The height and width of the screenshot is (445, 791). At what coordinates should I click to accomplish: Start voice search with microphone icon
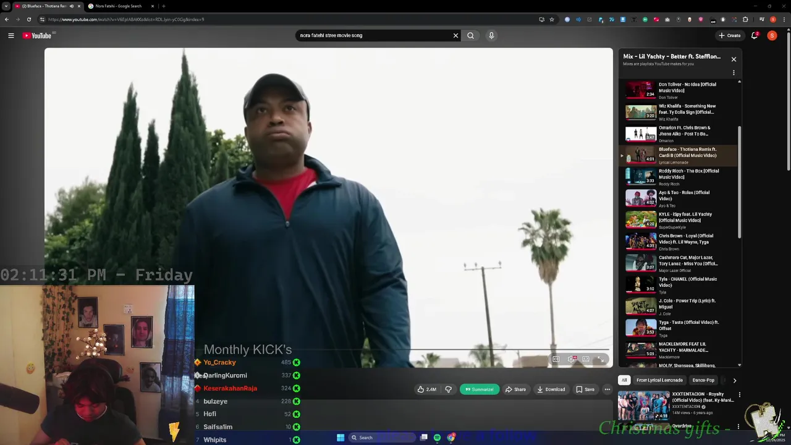coord(491,35)
